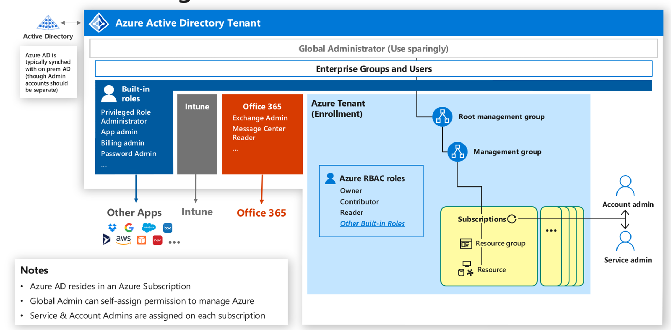Click the AWS logo
Image resolution: width=671 pixels, height=330 pixels.
pyautogui.click(x=124, y=240)
